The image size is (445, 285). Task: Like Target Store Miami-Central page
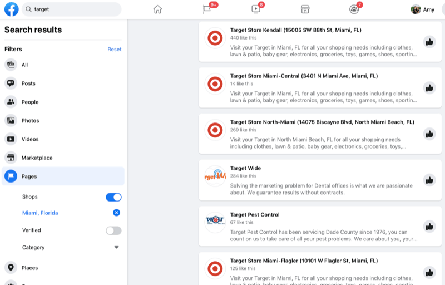(x=429, y=88)
